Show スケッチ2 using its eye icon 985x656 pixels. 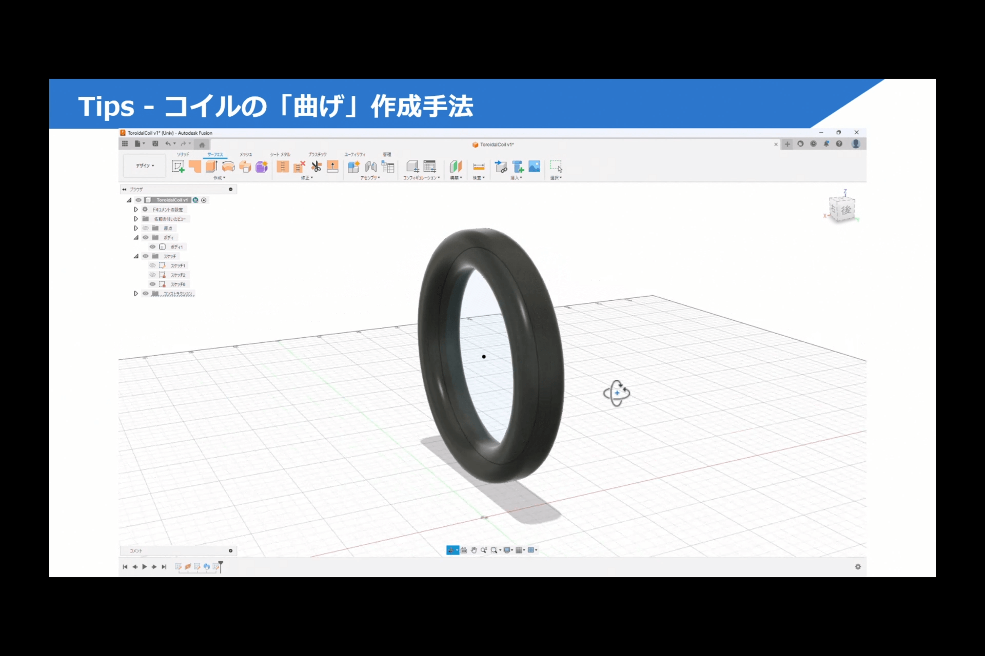152,275
